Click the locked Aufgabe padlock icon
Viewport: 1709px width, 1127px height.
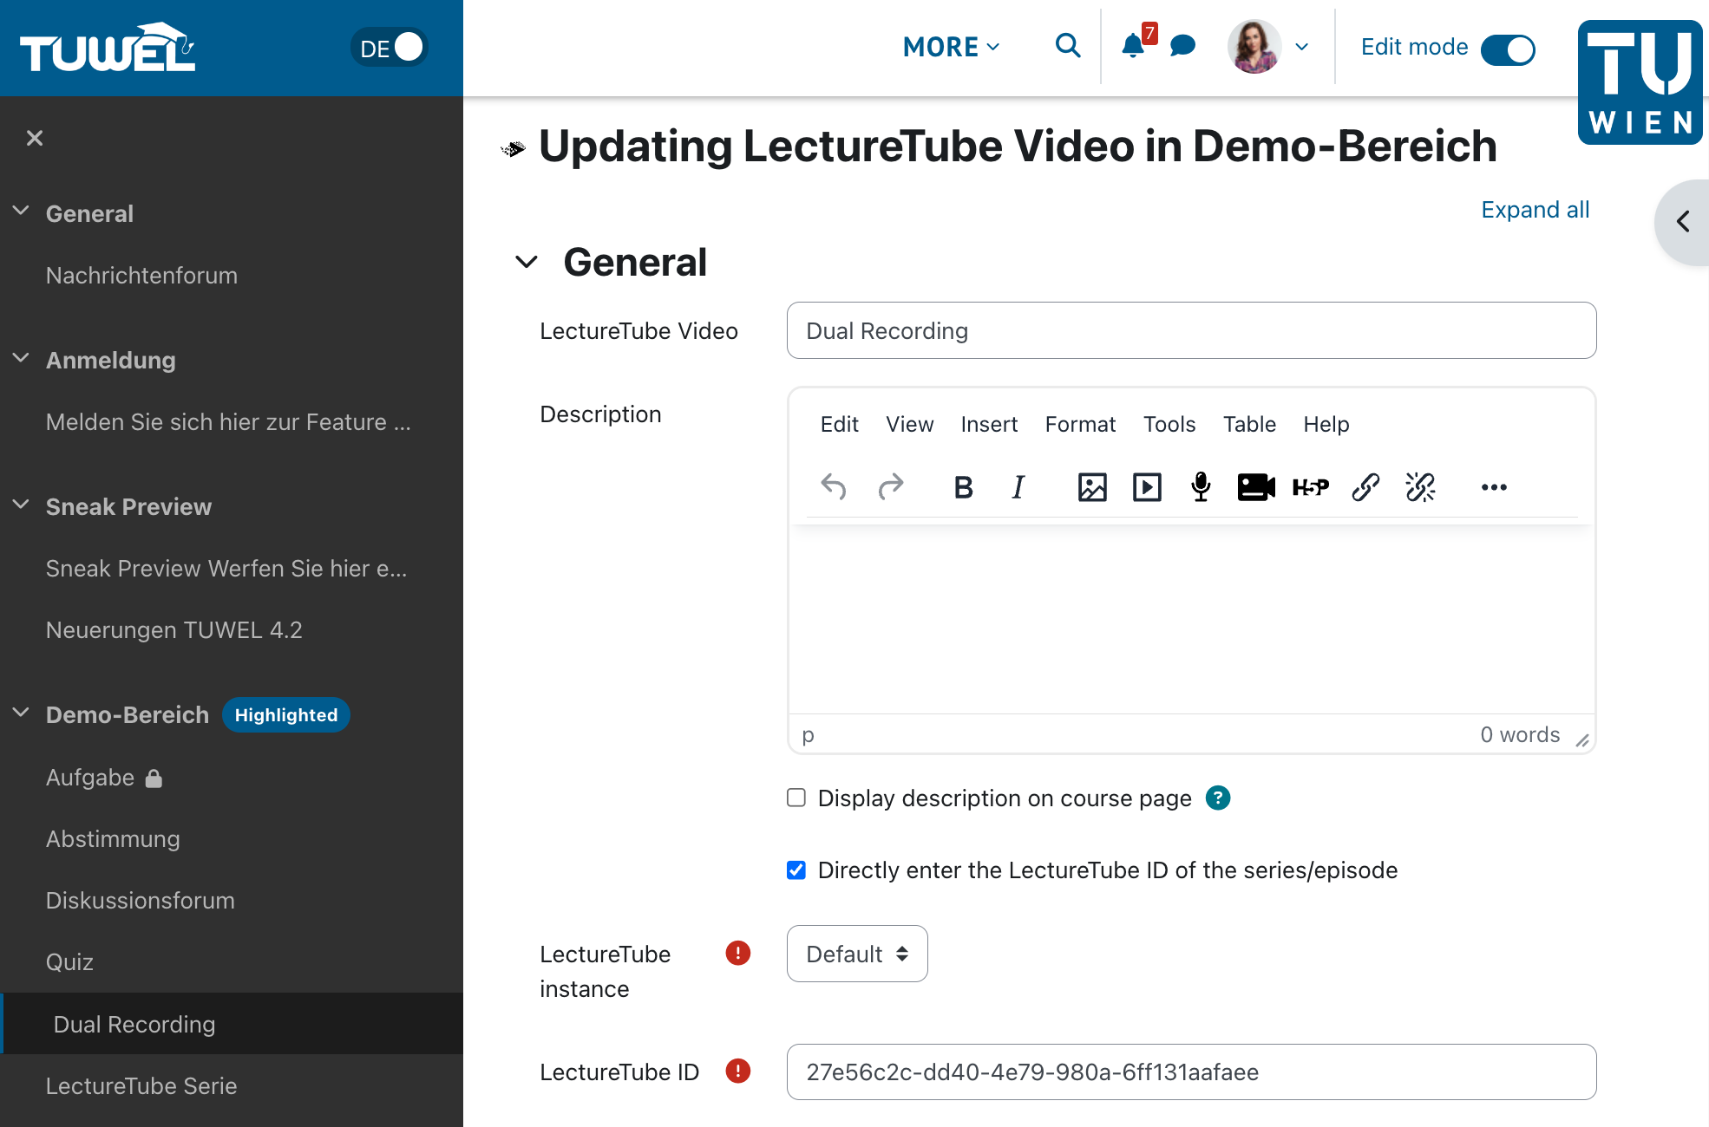click(154, 778)
